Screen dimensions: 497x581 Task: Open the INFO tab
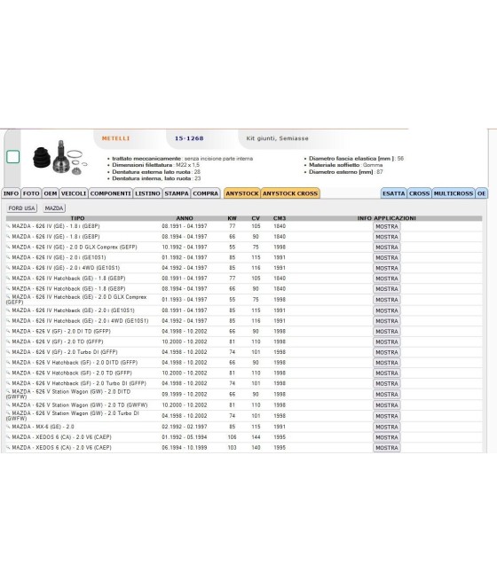pyautogui.click(x=12, y=193)
